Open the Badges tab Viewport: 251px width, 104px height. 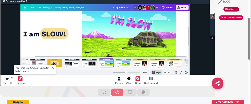[18, 102]
